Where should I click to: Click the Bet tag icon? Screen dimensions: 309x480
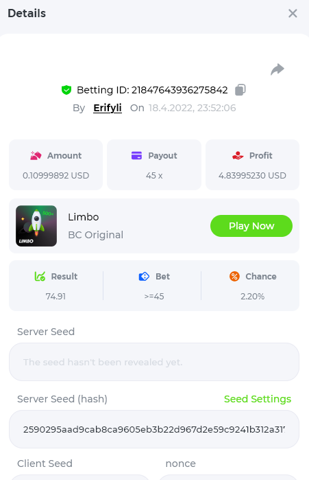pyautogui.click(x=144, y=277)
